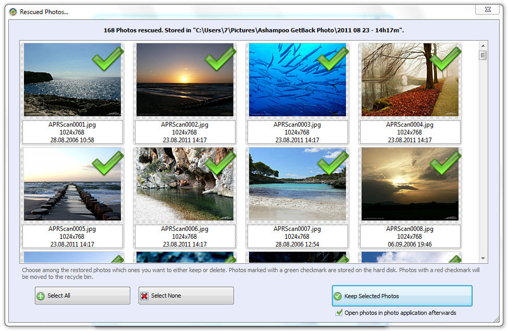Uncheck Open photos in photo application afterwards
Screen dimensions: 508x331
pos(339,313)
